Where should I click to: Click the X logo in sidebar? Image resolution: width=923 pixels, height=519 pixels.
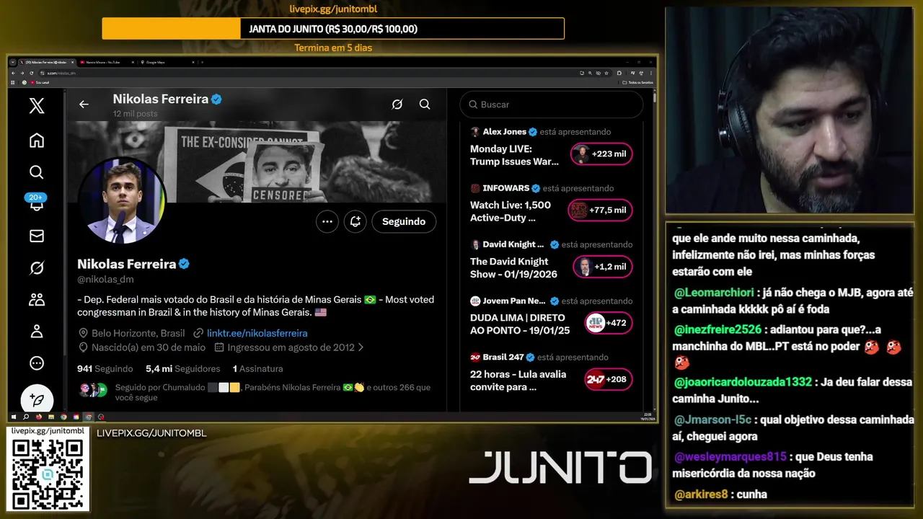37,106
